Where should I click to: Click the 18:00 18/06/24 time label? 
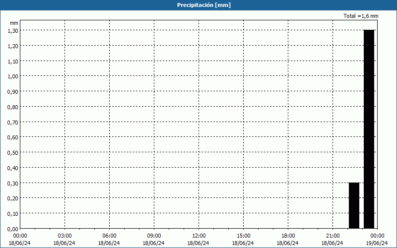pyautogui.click(x=288, y=240)
